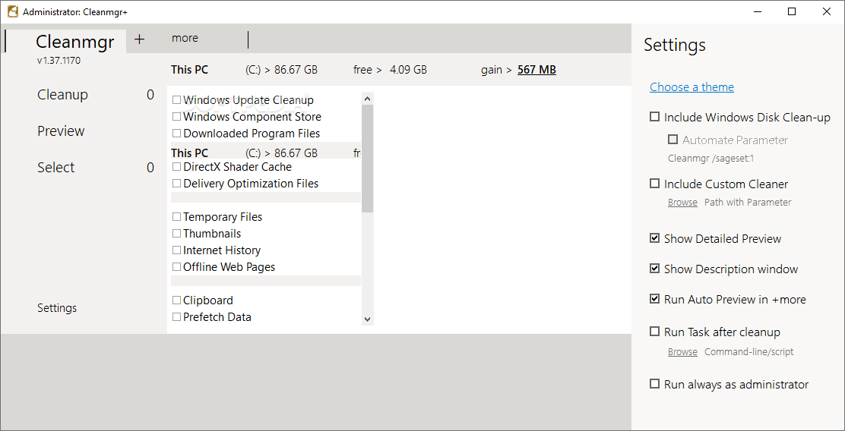Check Temporary Files
Viewport: 845px width, 431px height.
click(176, 217)
